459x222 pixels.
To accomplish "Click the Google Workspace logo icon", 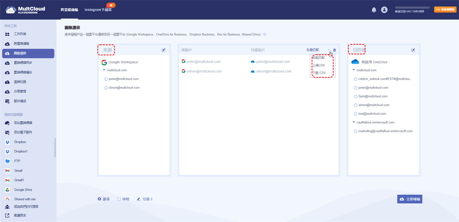I will (104, 62).
